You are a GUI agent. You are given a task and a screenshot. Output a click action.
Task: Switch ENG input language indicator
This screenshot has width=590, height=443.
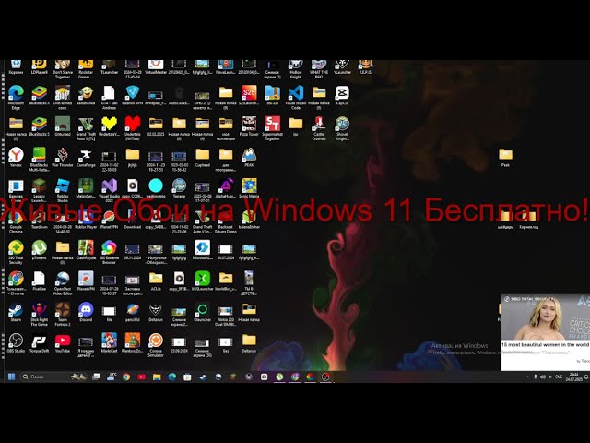coord(559,377)
